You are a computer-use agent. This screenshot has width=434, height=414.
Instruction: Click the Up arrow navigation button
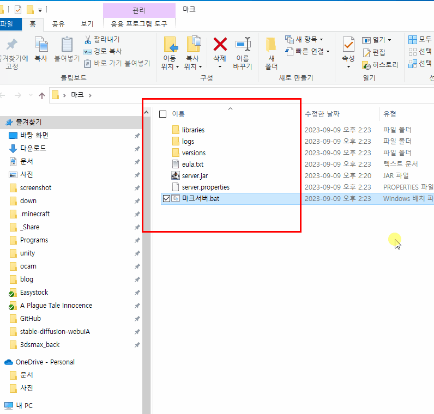[x=42, y=96]
